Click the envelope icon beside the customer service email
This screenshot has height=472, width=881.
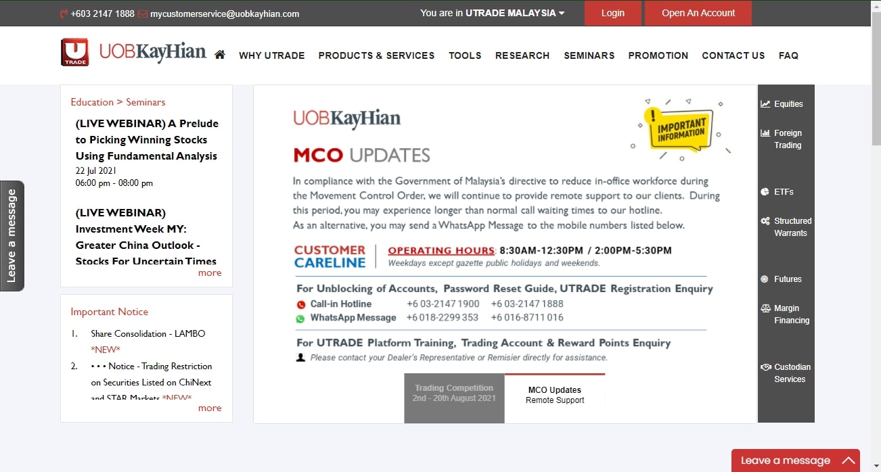point(142,14)
